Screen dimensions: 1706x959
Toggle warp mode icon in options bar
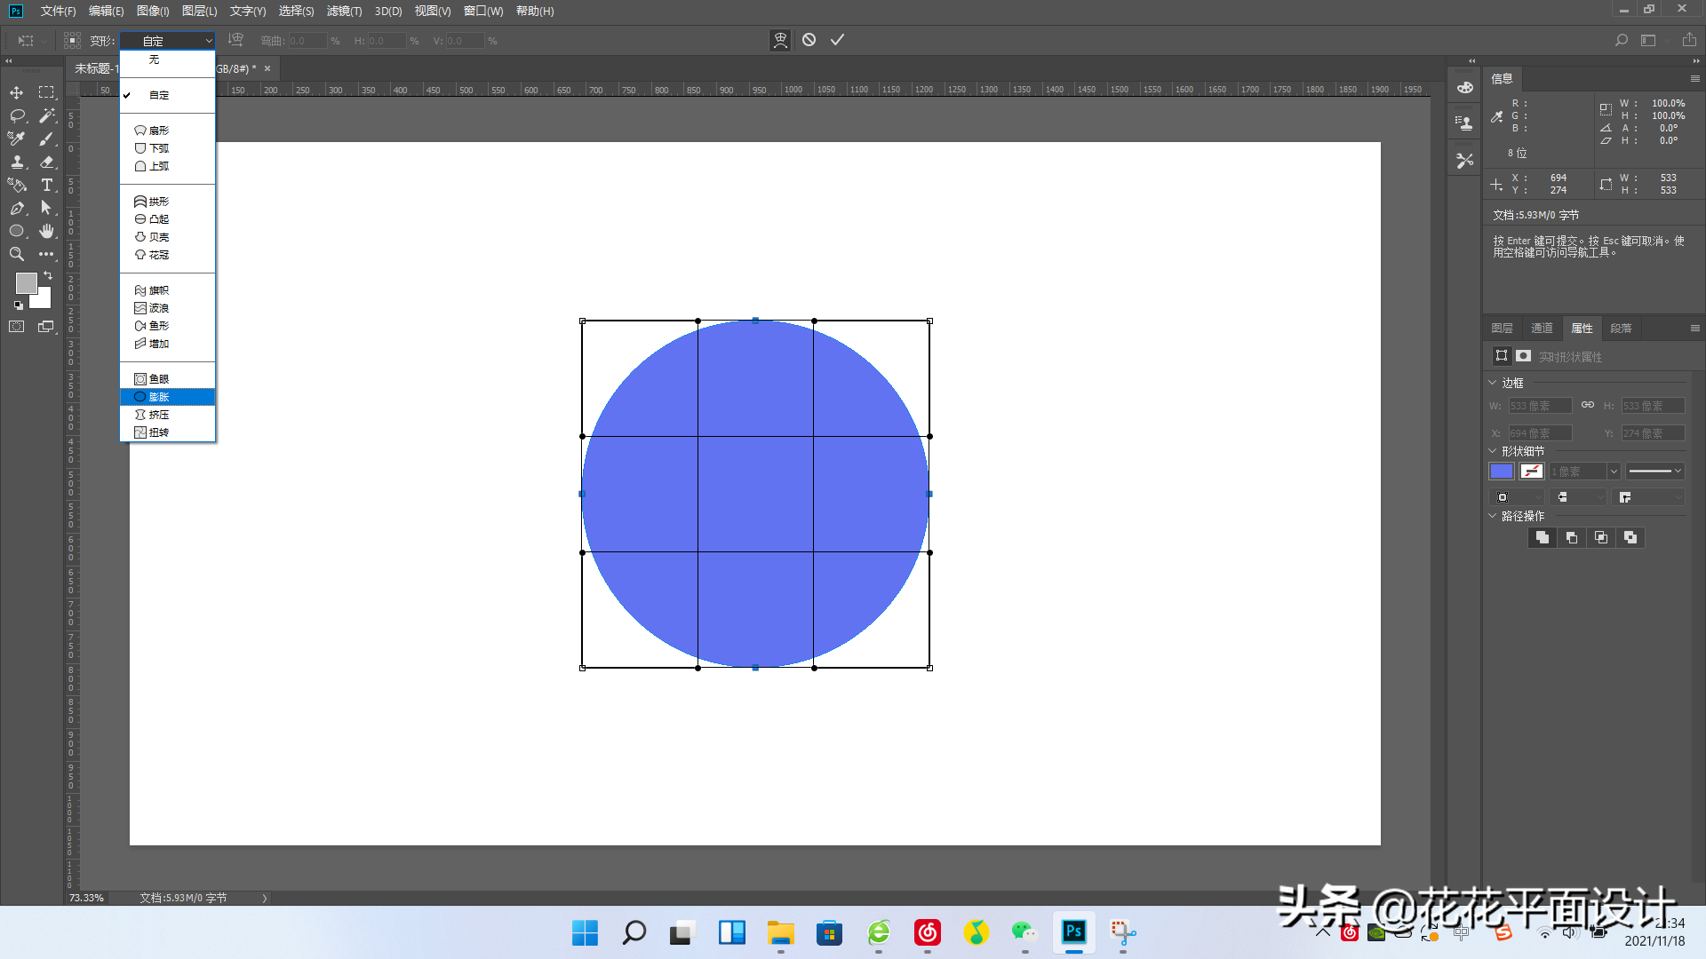[780, 40]
